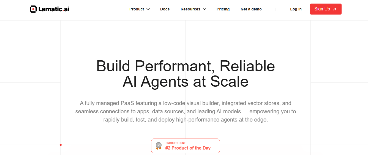Viewport: 368px width, 155px height.
Task: Click the AI Agents at Scale headline line
Action: click(186, 81)
